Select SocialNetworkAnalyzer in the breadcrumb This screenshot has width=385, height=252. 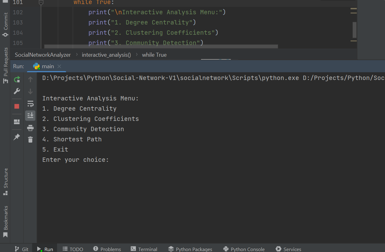coord(43,55)
